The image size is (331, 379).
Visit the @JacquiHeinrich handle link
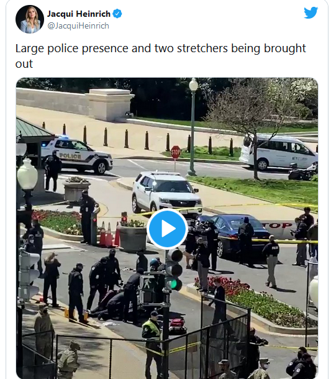click(78, 26)
